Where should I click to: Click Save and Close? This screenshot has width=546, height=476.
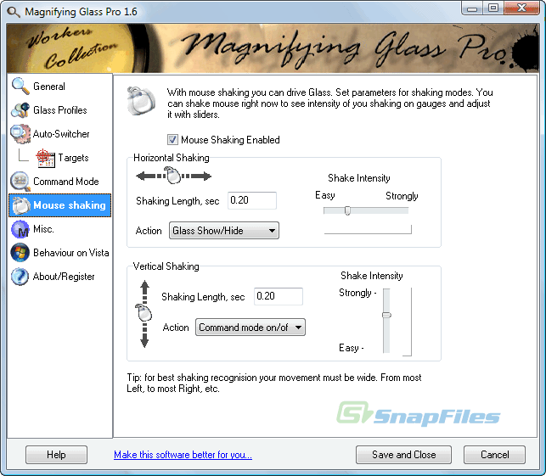pyautogui.click(x=403, y=455)
